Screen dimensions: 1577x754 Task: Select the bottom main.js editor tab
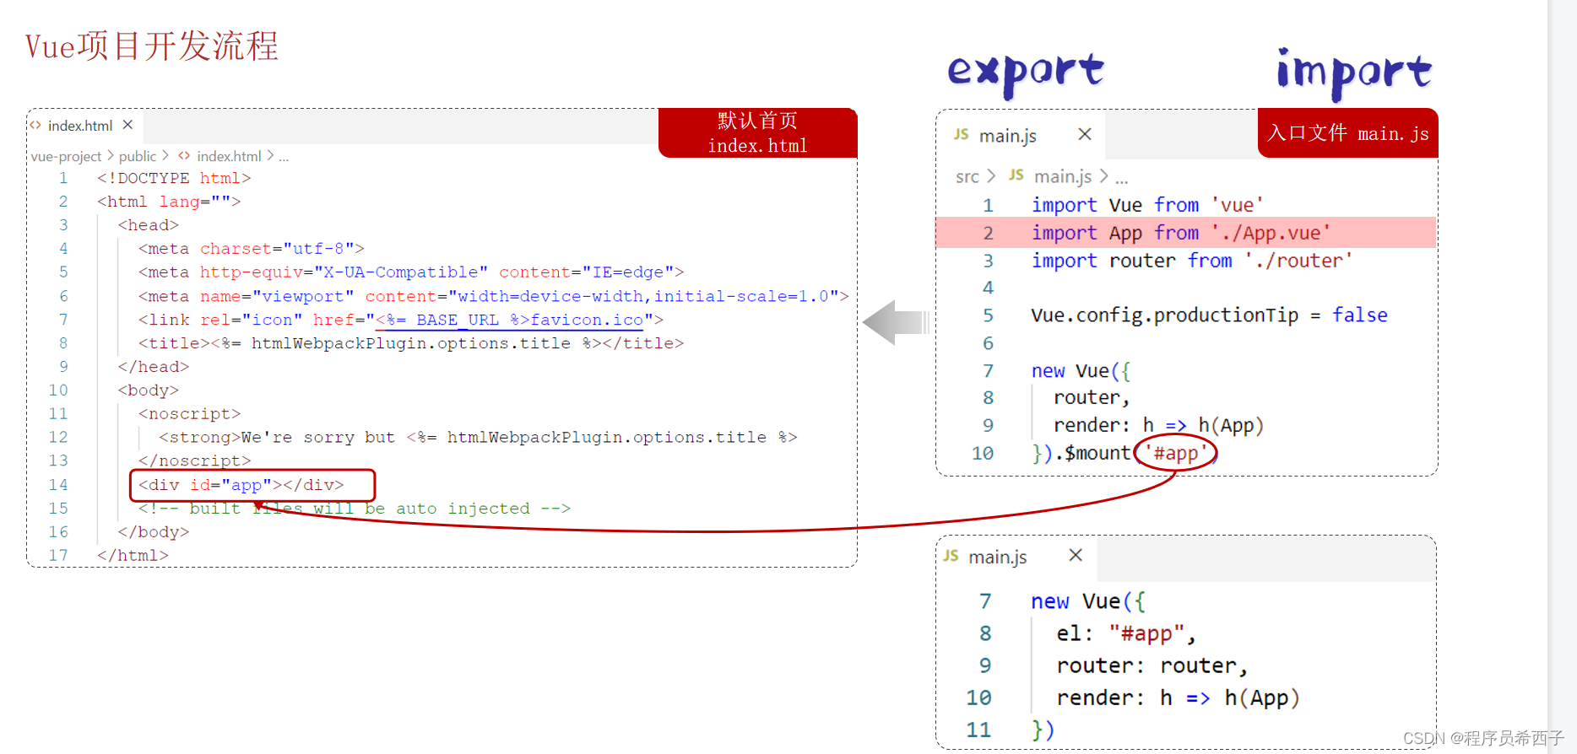pyautogui.click(x=1016, y=557)
